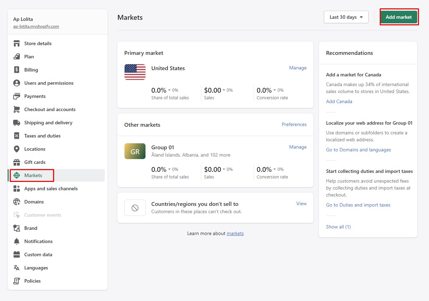Go to Apps and sales channels
The image size is (429, 301).
[x=51, y=189]
